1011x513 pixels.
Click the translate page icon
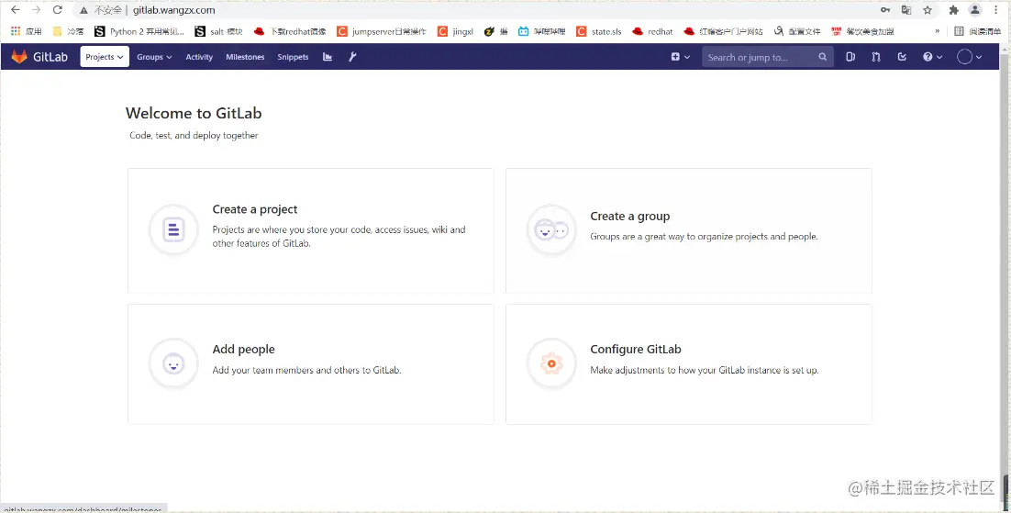pyautogui.click(x=905, y=10)
